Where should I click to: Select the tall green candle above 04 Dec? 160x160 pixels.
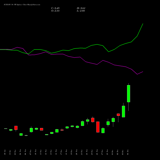tap(129, 94)
